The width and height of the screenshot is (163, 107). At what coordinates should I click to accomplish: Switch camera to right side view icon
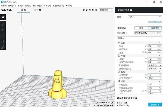(96, 10)
